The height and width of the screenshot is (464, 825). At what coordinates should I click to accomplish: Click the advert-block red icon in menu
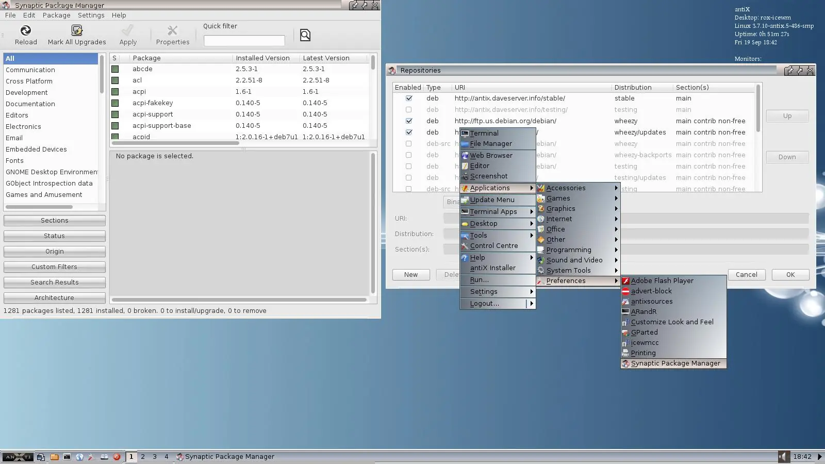click(625, 291)
